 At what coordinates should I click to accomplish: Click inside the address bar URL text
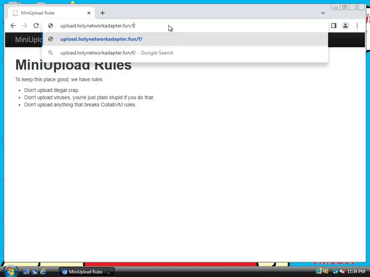(98, 26)
